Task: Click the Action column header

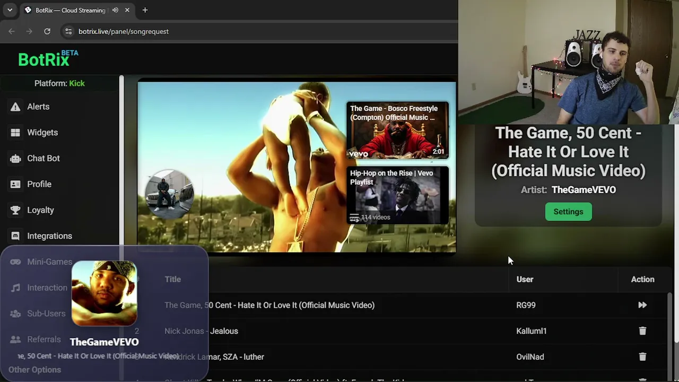Action: click(x=642, y=279)
